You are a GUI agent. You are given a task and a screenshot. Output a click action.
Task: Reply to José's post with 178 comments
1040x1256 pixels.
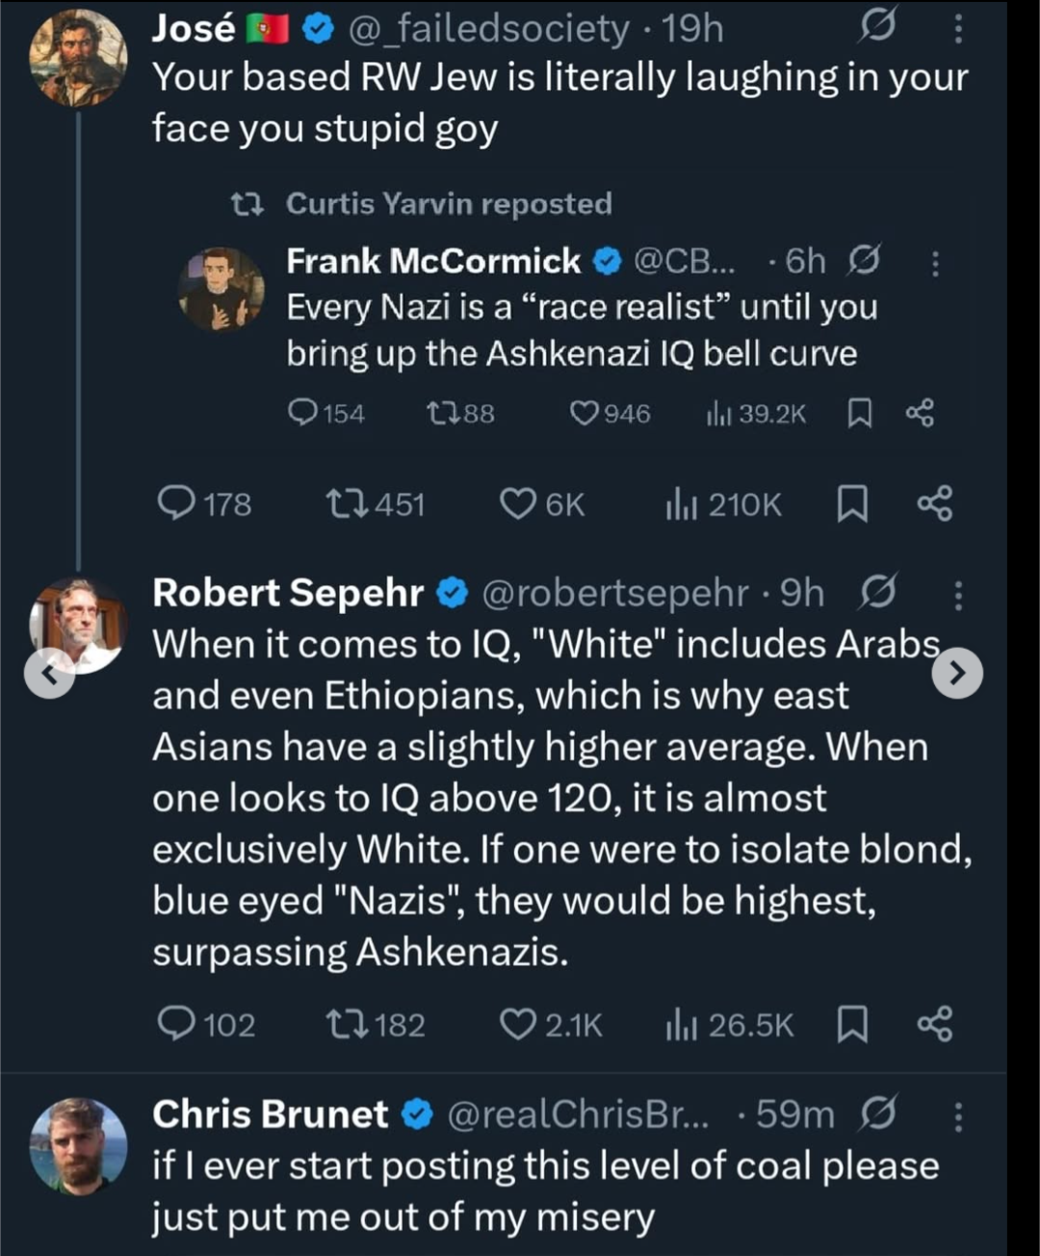click(176, 503)
